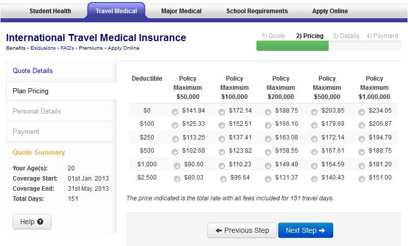The image size is (408, 246).
Task: Select the $167.61 price radio button
Action: coord(314,152)
